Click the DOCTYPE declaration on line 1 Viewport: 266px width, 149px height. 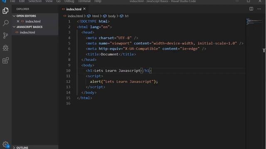pos(93,22)
